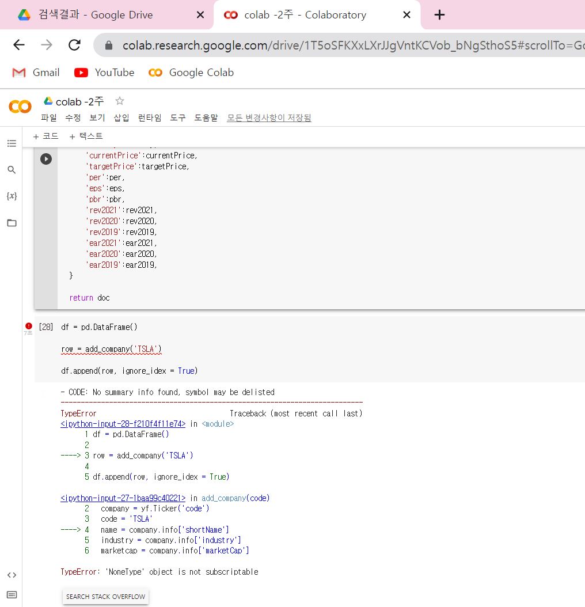Open the 삽입 menu

121,117
